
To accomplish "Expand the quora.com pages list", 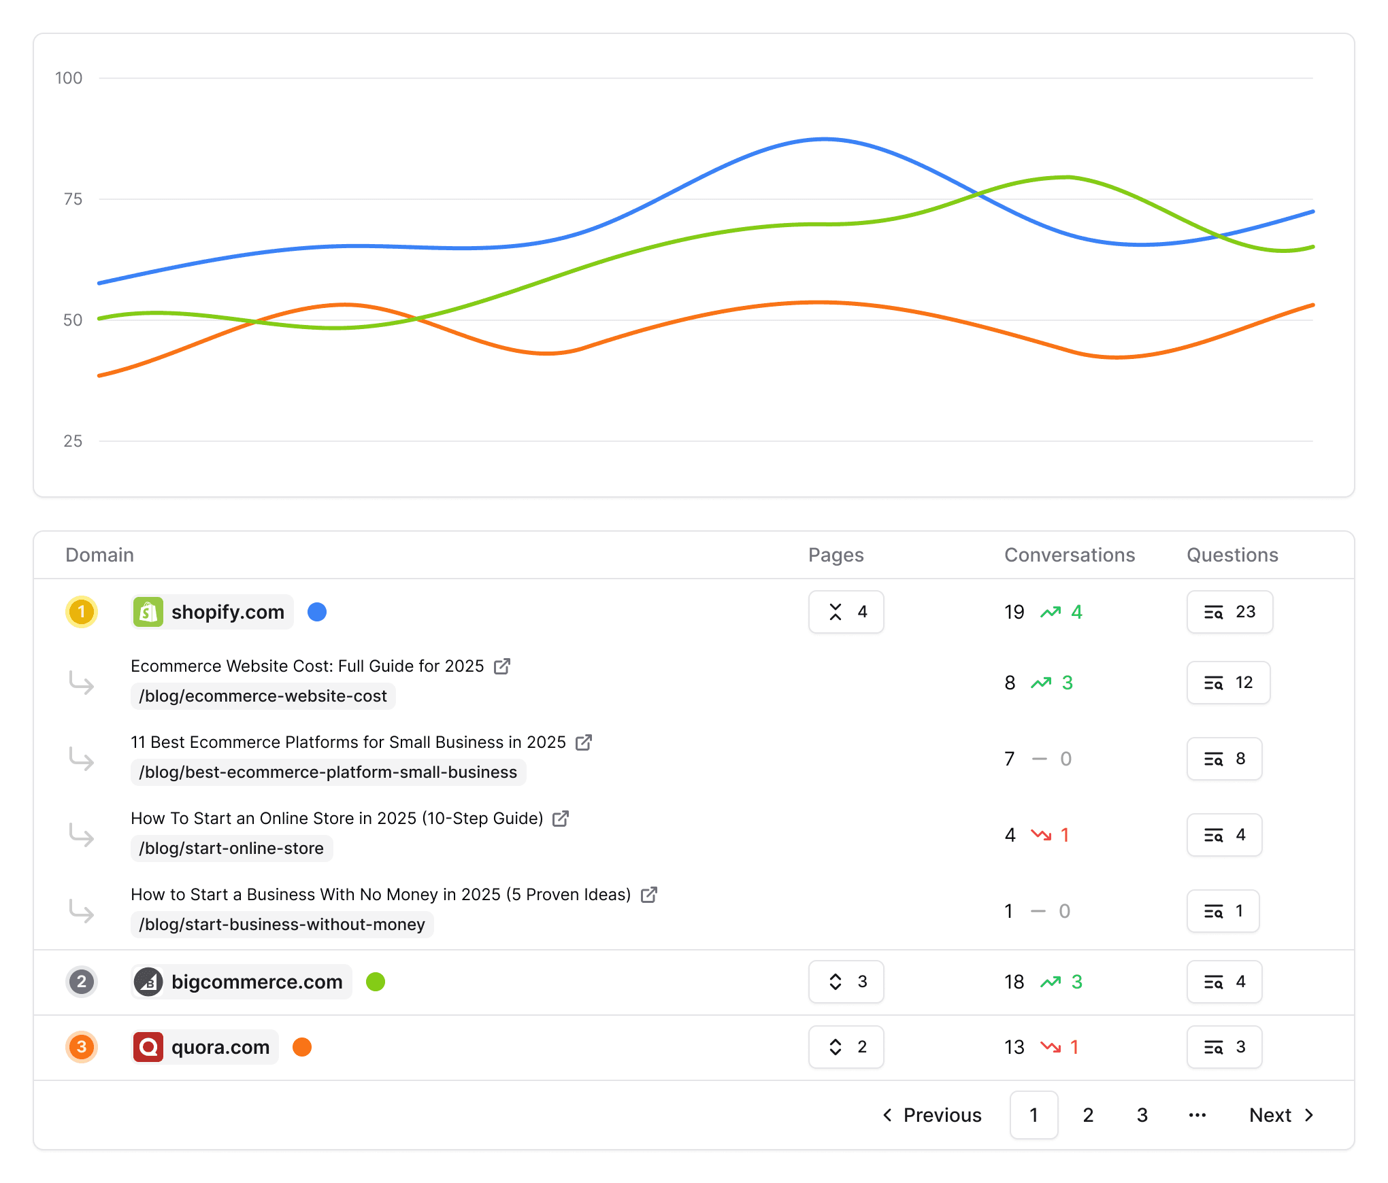I will pyautogui.click(x=846, y=1047).
